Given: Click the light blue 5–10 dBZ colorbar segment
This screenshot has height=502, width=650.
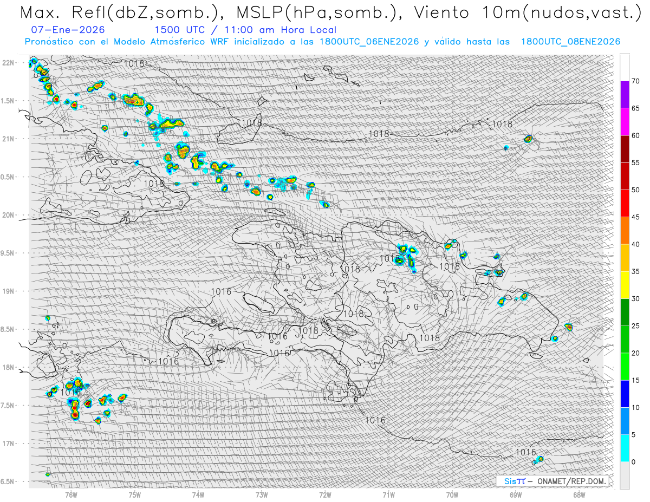Looking at the screenshot, I should (x=625, y=421).
